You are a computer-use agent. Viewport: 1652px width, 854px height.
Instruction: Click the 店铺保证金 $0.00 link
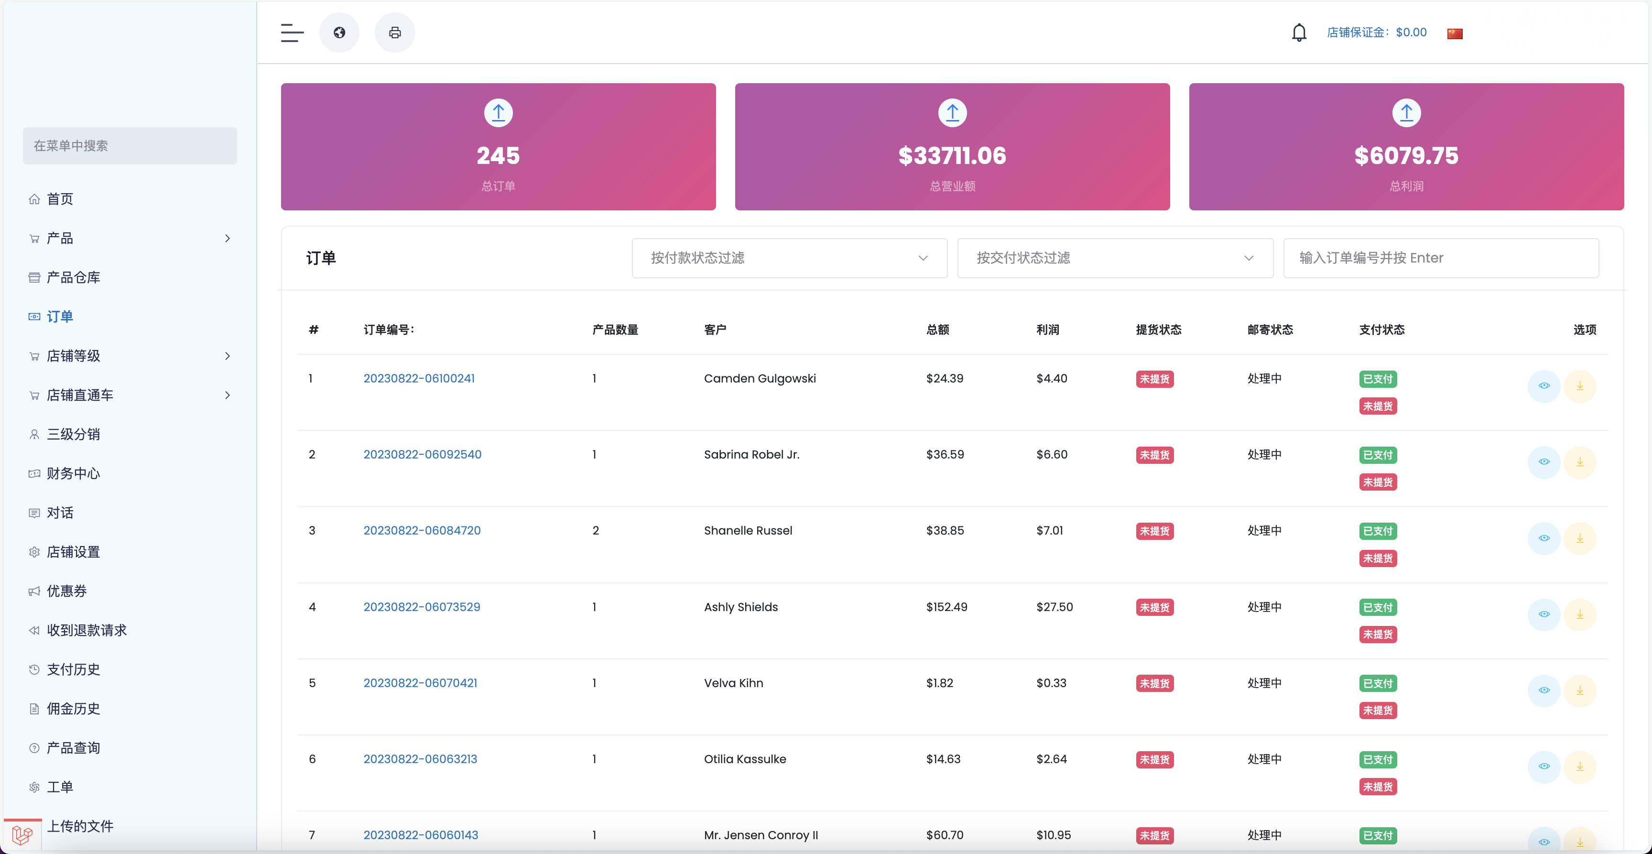click(1376, 33)
